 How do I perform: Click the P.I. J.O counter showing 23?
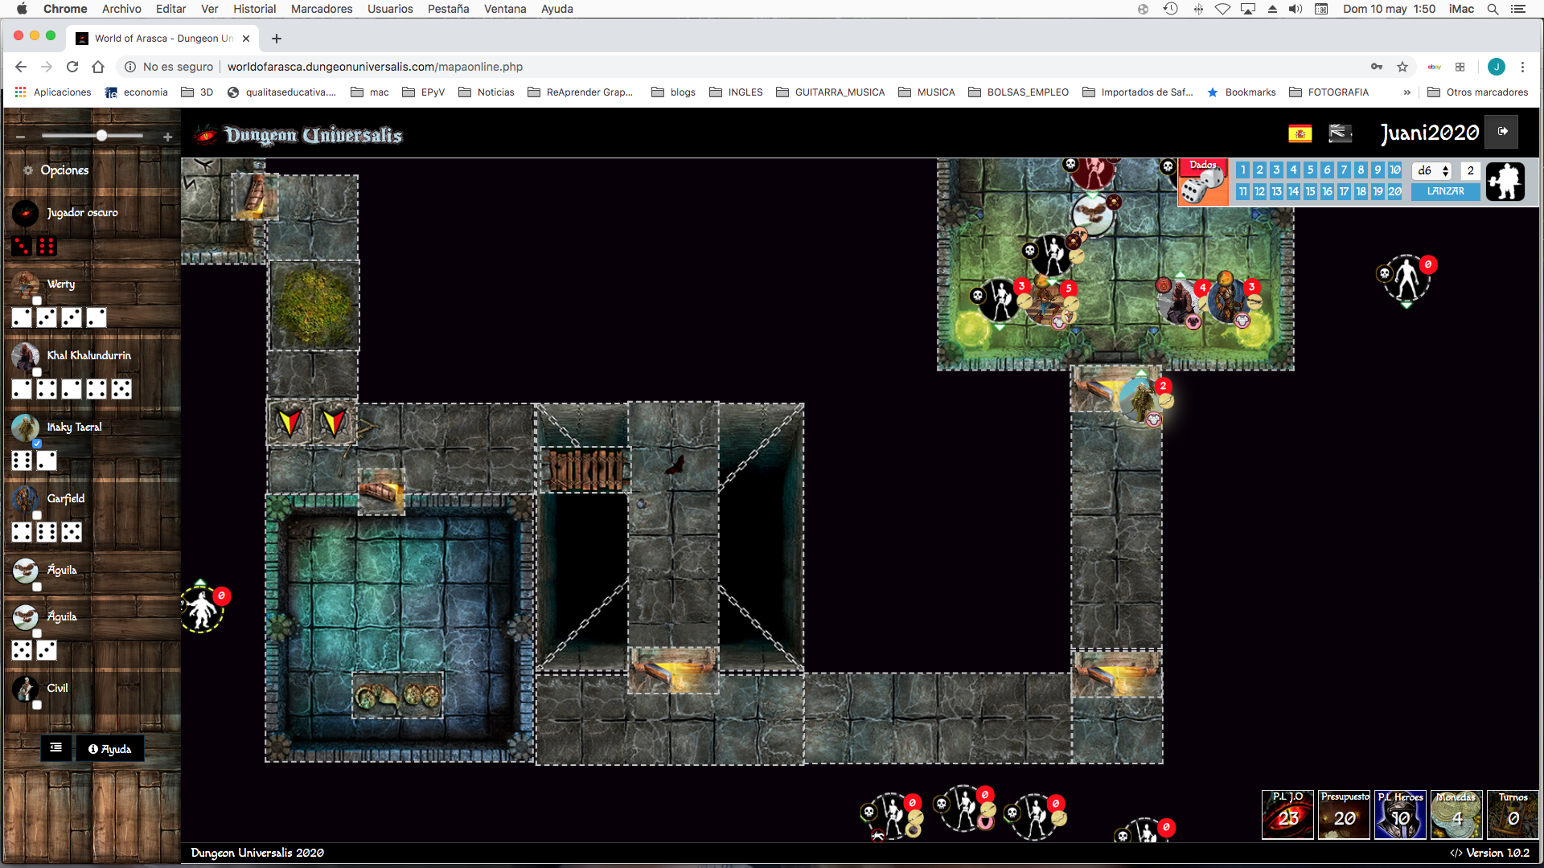[x=1287, y=814]
